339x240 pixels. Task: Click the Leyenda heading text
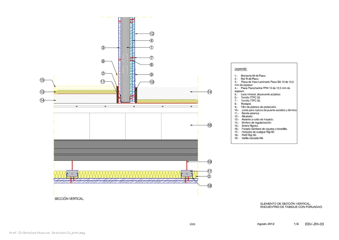pos(241,69)
